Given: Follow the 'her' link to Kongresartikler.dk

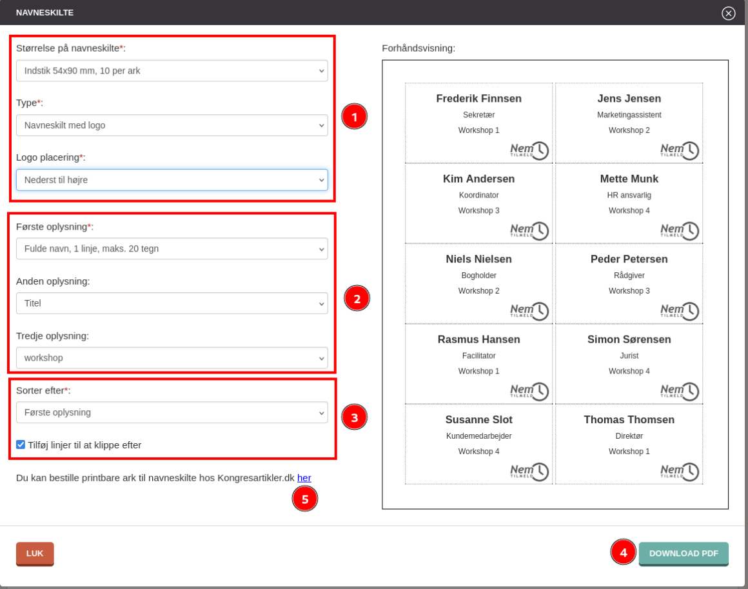Looking at the screenshot, I should click(x=304, y=478).
